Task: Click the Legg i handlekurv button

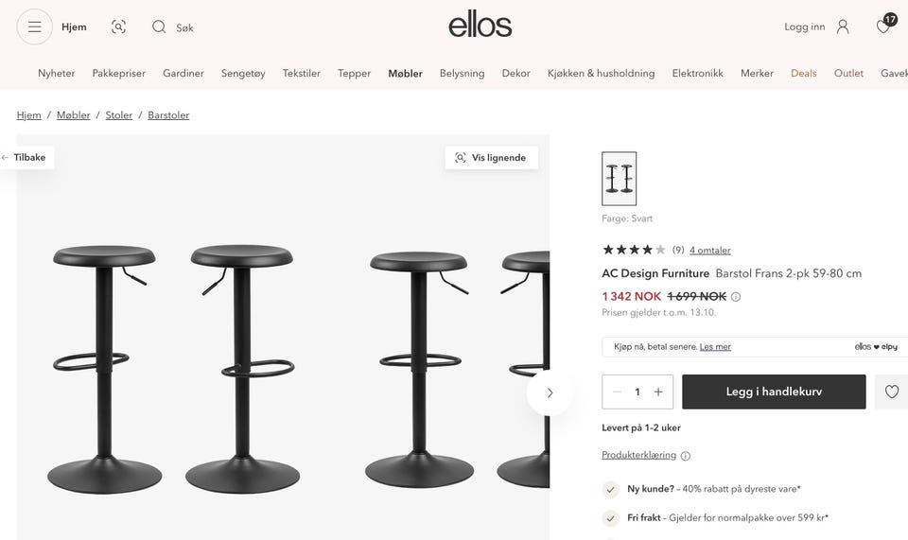Action: point(774,392)
